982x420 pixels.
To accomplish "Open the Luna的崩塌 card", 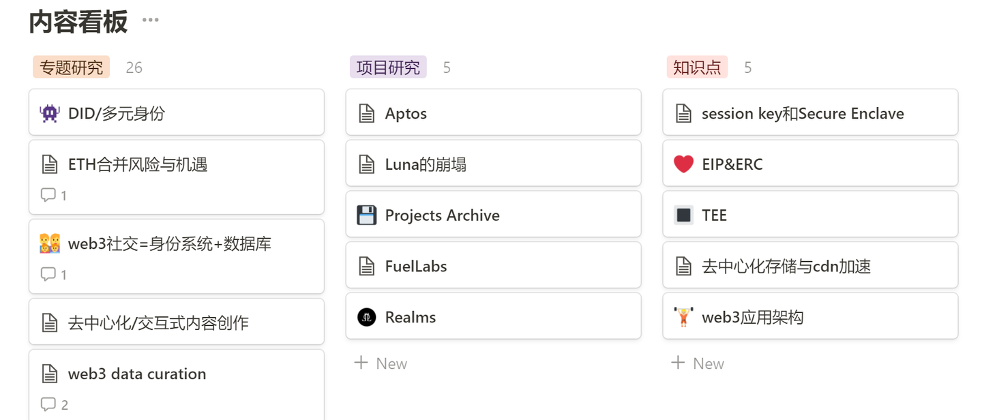I will (x=426, y=164).
